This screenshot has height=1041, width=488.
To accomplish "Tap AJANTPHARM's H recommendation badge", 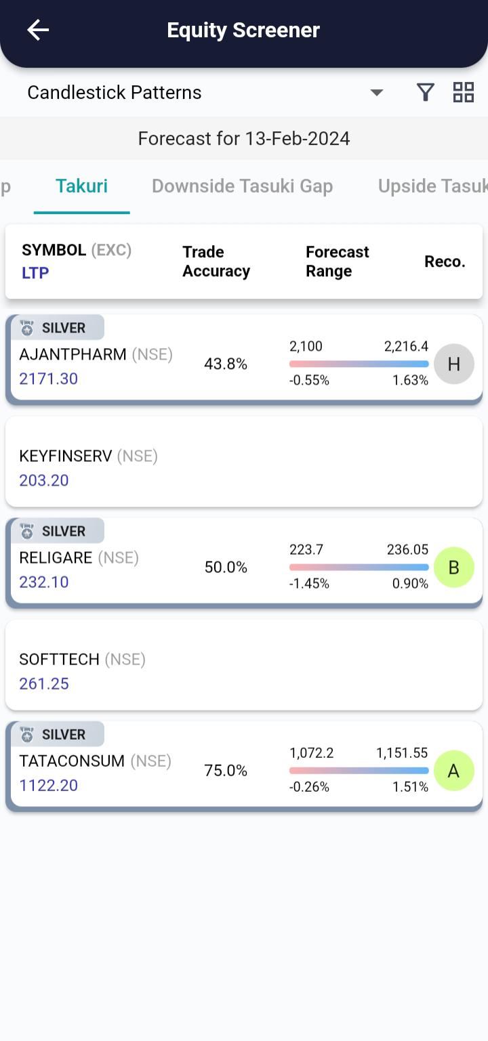I will click(453, 364).
